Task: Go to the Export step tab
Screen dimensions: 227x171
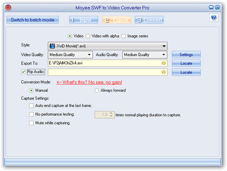Action: point(117,20)
